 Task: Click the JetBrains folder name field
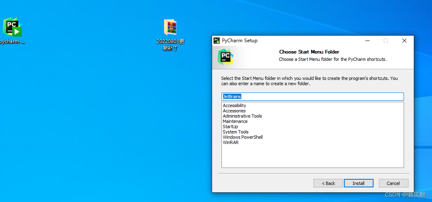(312, 97)
